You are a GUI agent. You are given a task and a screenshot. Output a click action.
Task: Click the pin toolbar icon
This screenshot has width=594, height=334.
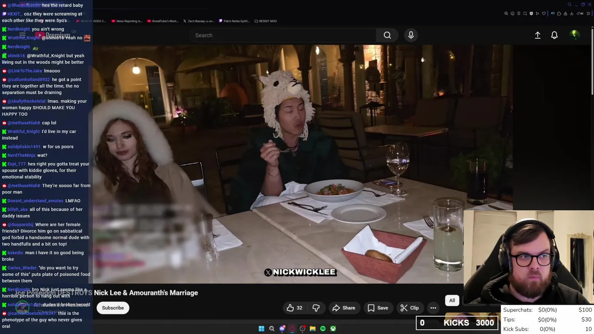click(519, 13)
